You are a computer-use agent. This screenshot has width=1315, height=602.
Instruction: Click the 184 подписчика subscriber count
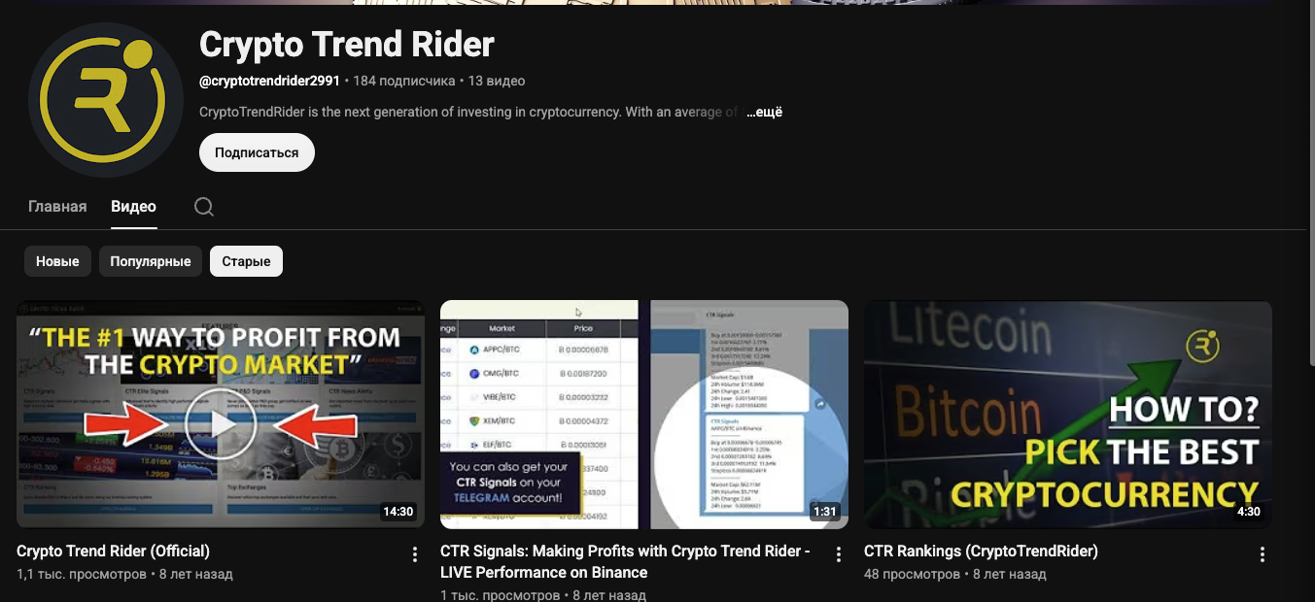[404, 81]
